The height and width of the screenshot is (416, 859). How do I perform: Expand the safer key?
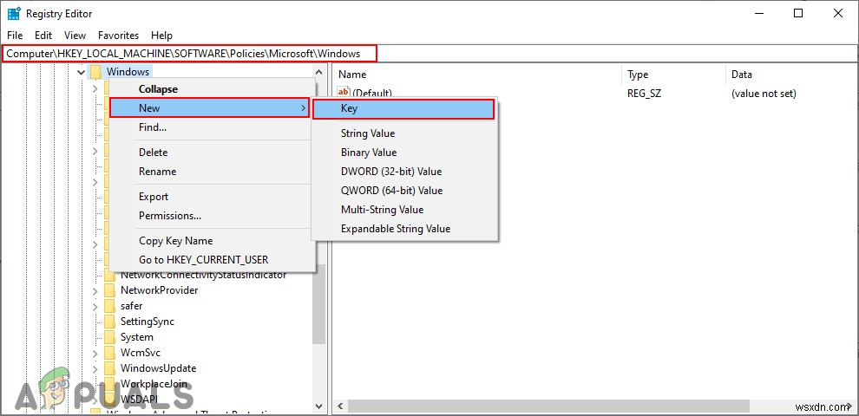tap(95, 306)
